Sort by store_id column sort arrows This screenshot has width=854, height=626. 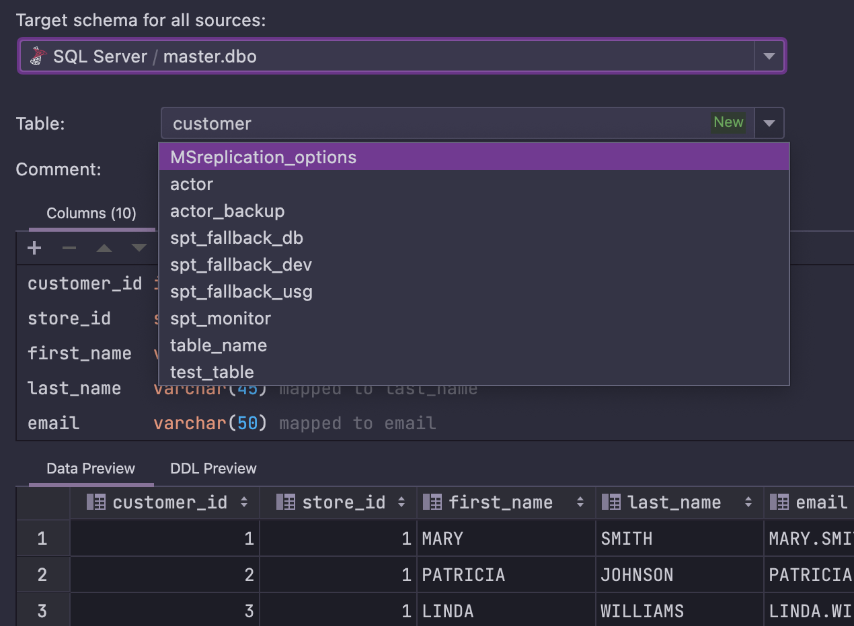point(401,502)
